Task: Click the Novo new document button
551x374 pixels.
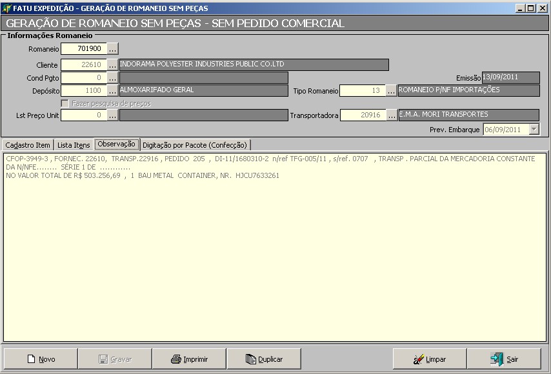Action: (41, 359)
